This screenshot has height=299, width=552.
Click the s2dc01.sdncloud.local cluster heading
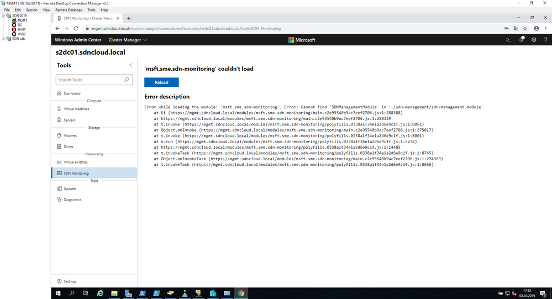[x=91, y=53]
